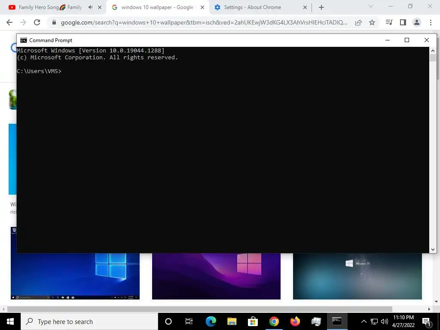Open Chrome media controls icon
Screen dimensions: 440x330
(x=389, y=22)
